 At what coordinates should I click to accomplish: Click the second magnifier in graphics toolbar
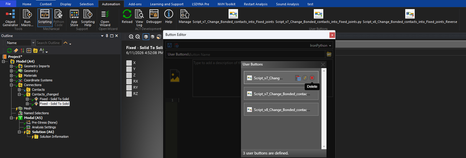point(138,37)
